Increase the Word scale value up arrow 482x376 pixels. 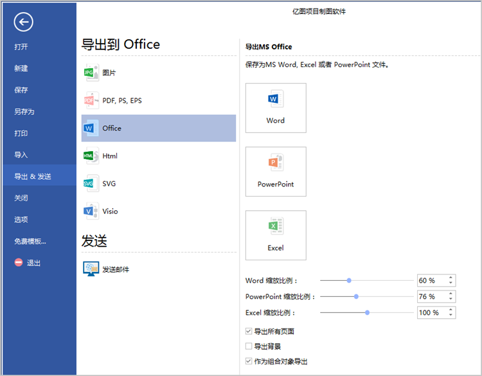click(x=451, y=277)
